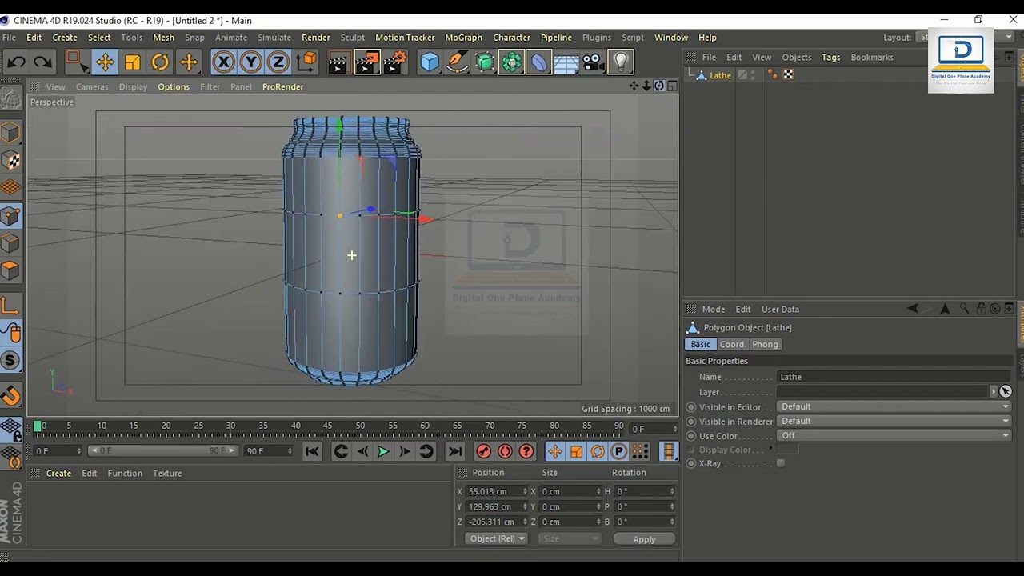Open Texture menu in material manager
1024x576 pixels.
coord(167,473)
